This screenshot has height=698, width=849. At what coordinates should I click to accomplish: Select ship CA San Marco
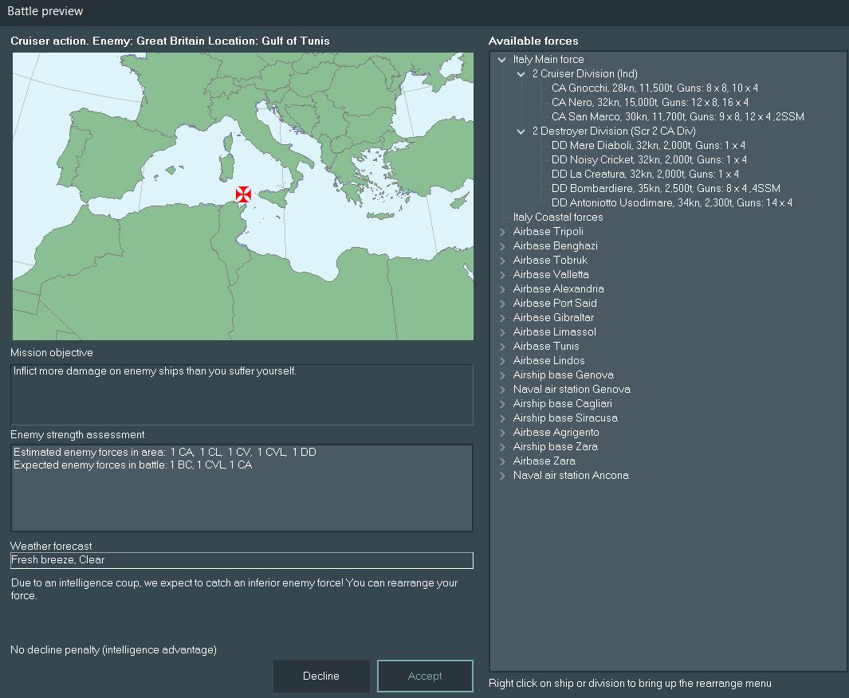(678, 116)
